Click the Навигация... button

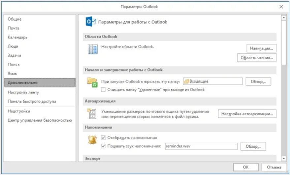[261, 48]
